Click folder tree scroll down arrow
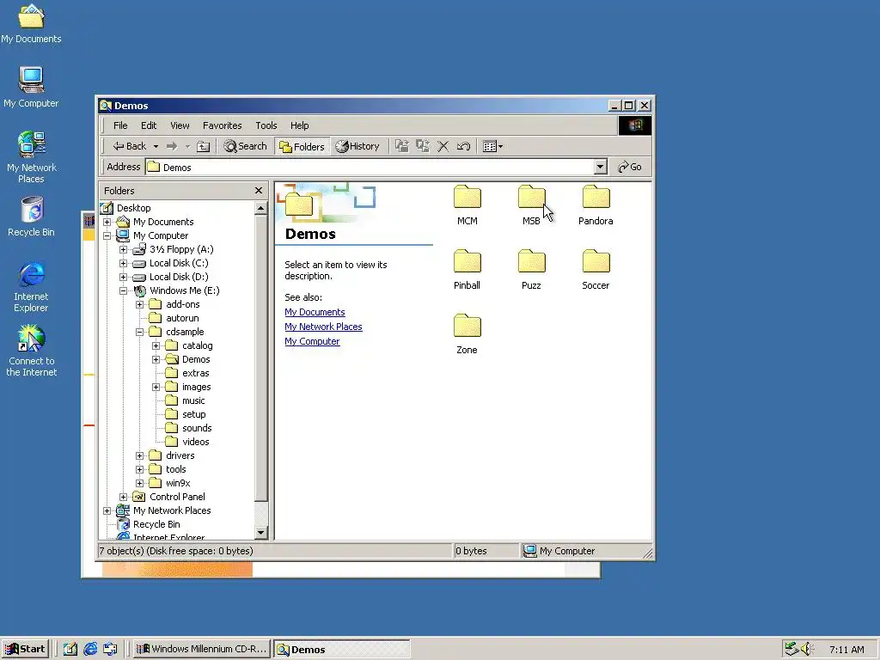Screen dimensions: 880x660 [260, 533]
